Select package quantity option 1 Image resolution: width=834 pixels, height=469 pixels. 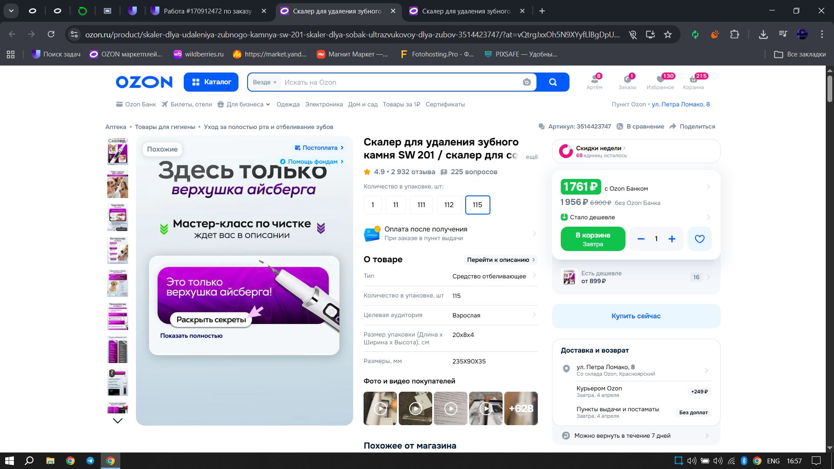tap(372, 205)
